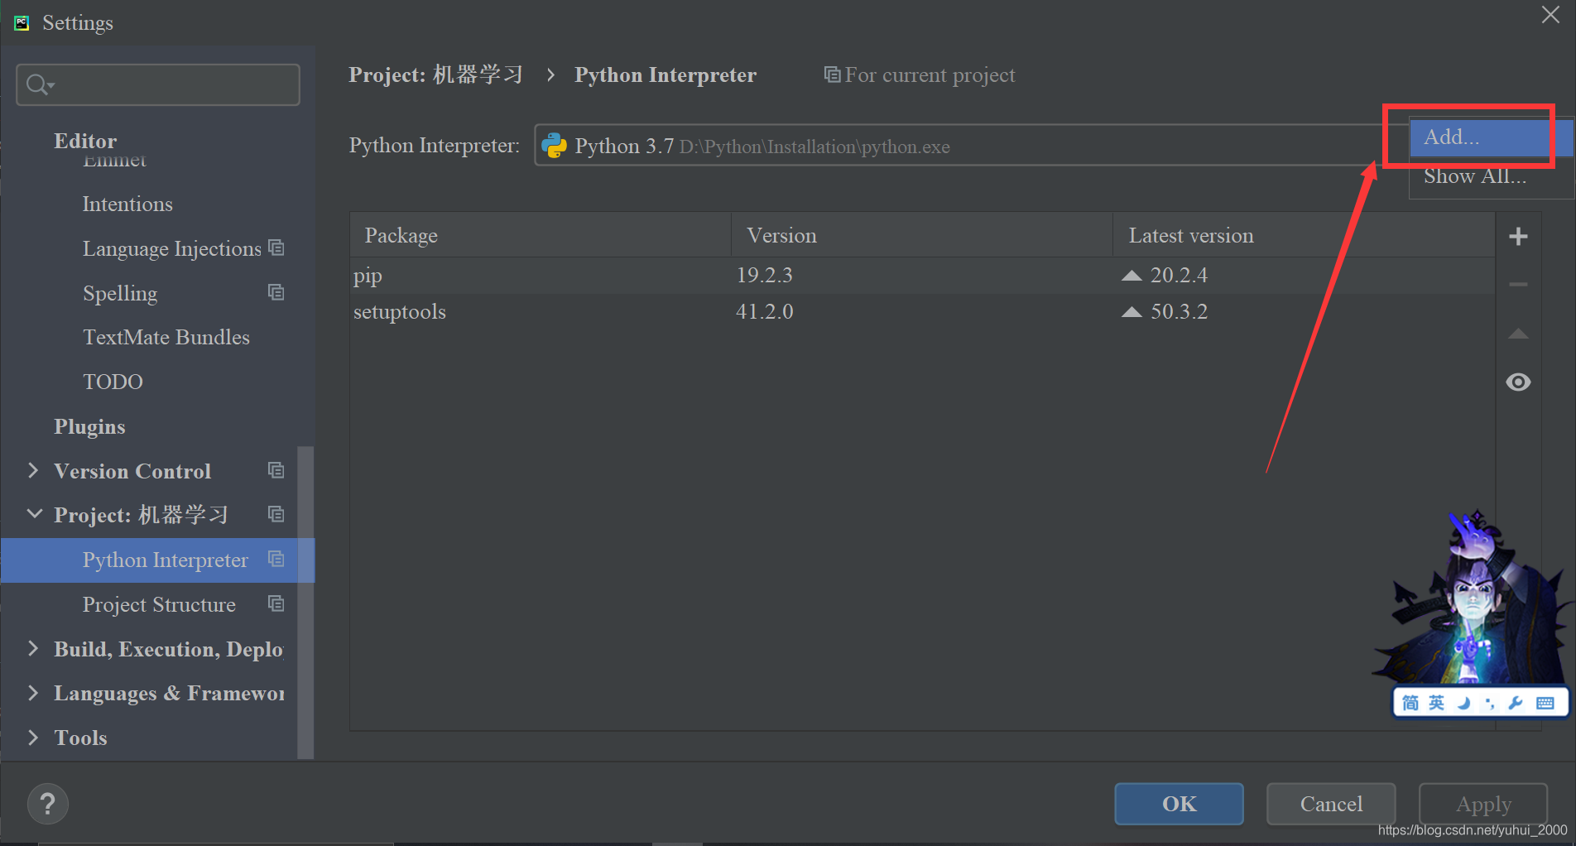Click the search magnifier icon in settings
This screenshot has height=846, width=1576.
[x=39, y=84]
